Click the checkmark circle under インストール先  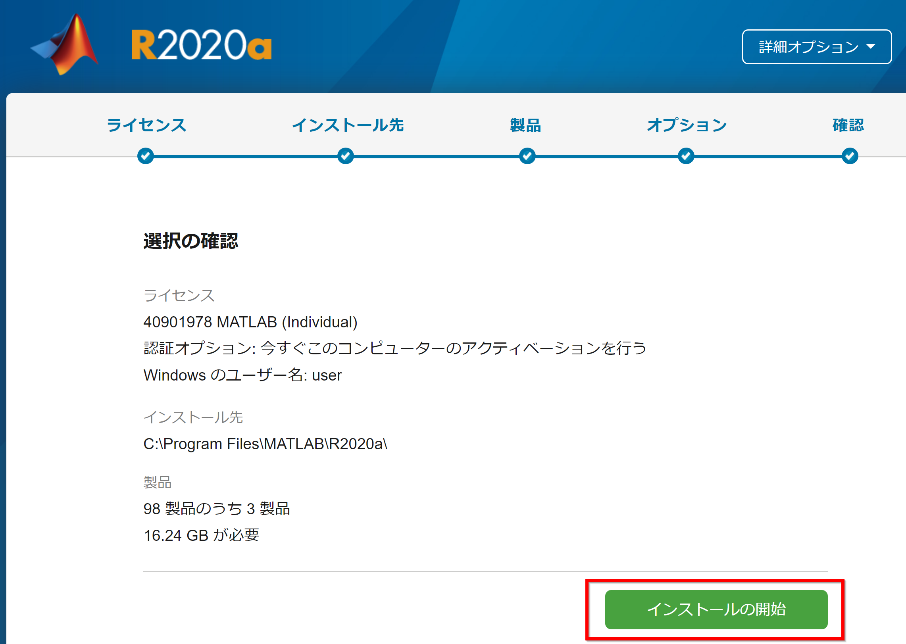pyautogui.click(x=346, y=156)
